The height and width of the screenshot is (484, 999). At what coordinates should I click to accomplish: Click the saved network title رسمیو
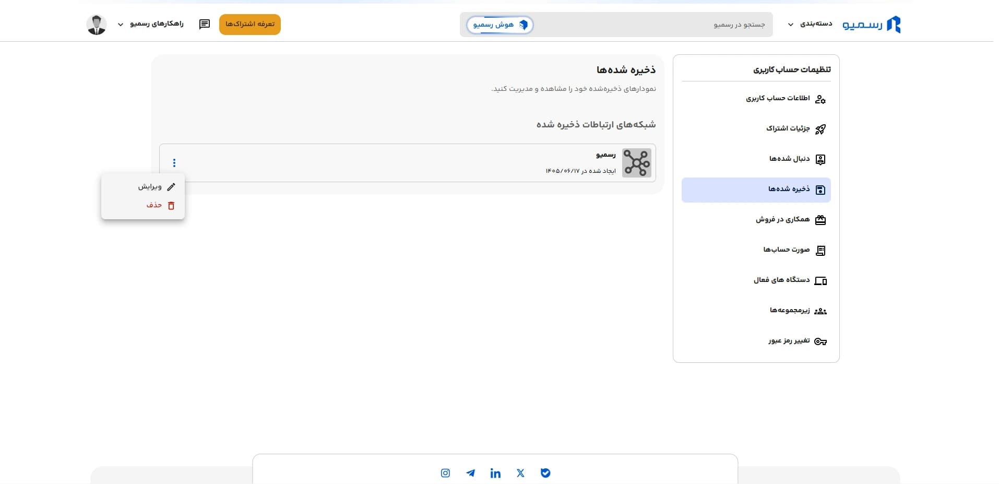605,155
